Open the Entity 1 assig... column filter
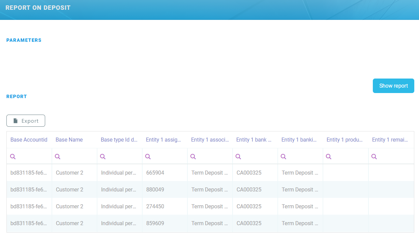419x241 pixels. [148, 156]
